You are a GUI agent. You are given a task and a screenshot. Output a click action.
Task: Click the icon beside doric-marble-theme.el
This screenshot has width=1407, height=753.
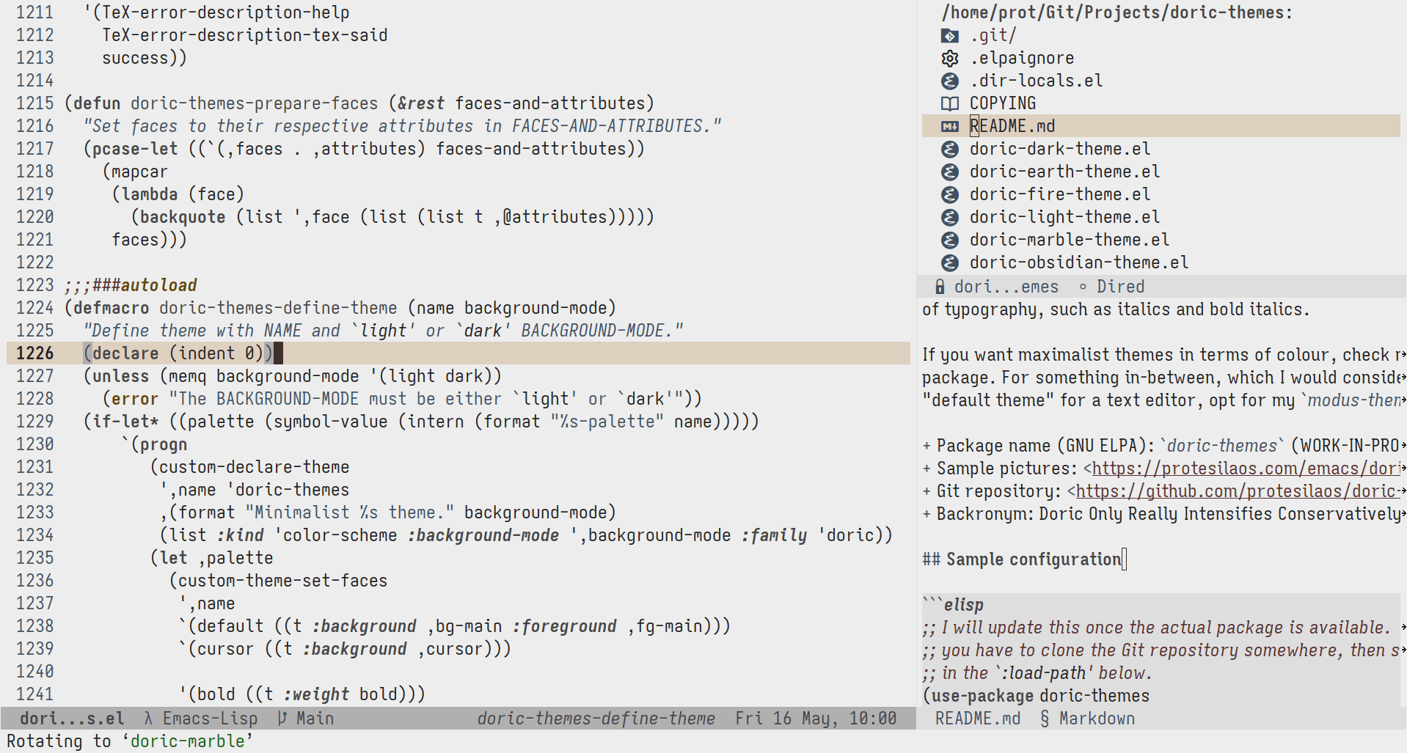pyautogui.click(x=950, y=240)
